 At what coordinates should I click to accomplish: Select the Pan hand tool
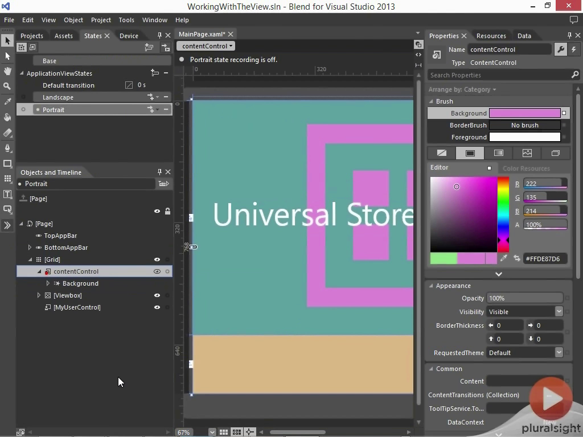pos(7,71)
